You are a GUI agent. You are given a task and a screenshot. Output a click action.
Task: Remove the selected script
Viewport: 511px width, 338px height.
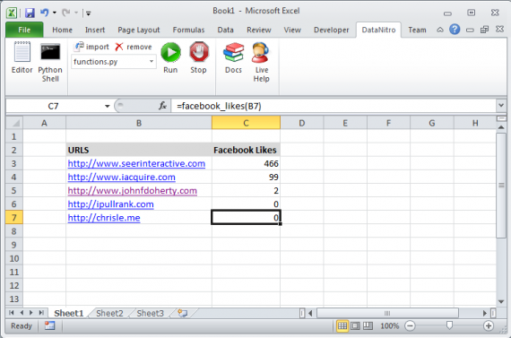click(x=134, y=47)
